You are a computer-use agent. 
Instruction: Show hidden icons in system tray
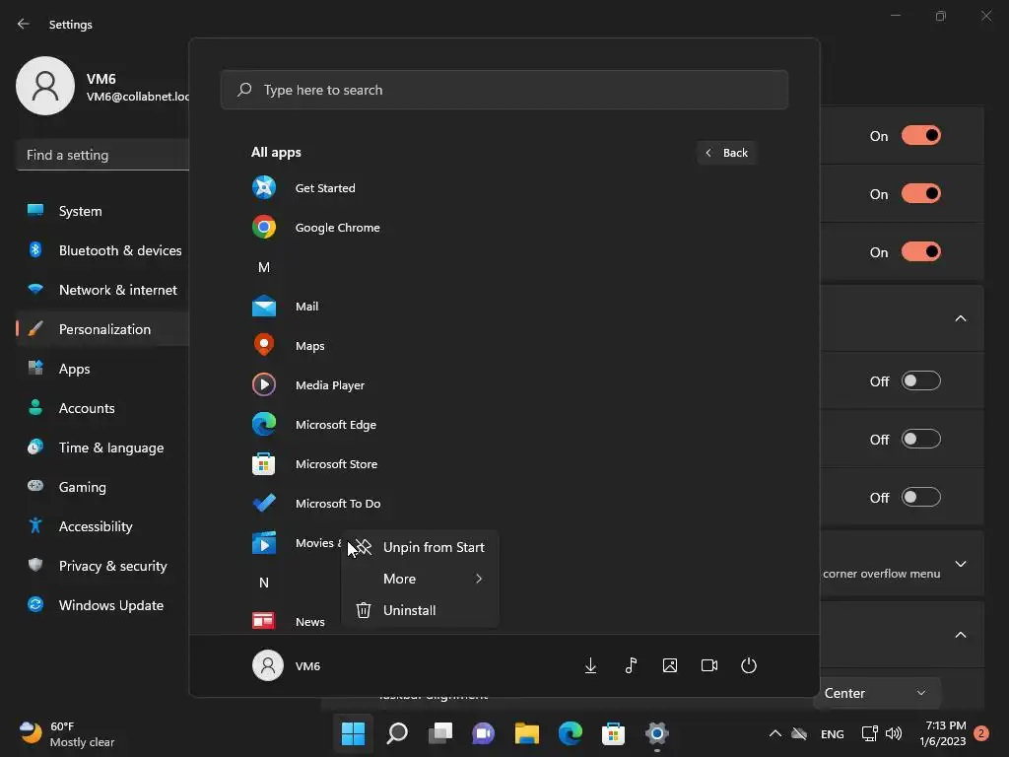point(774,733)
